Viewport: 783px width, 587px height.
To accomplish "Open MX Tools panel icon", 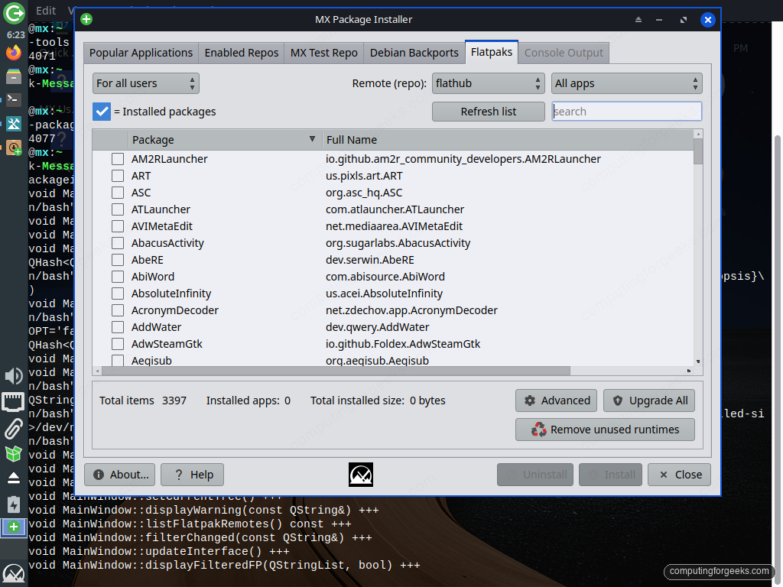I will (x=14, y=123).
